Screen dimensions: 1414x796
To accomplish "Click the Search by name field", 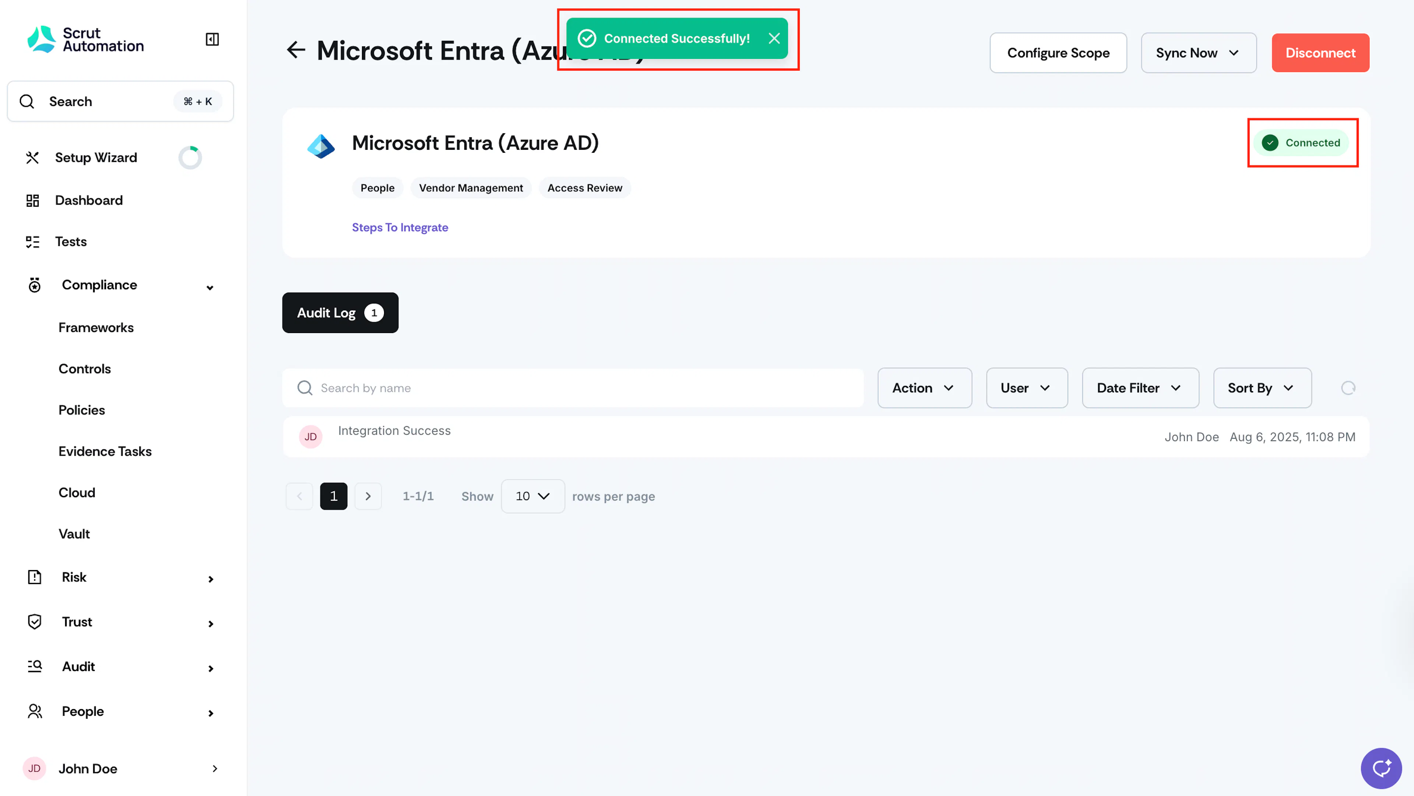I will pos(573,388).
